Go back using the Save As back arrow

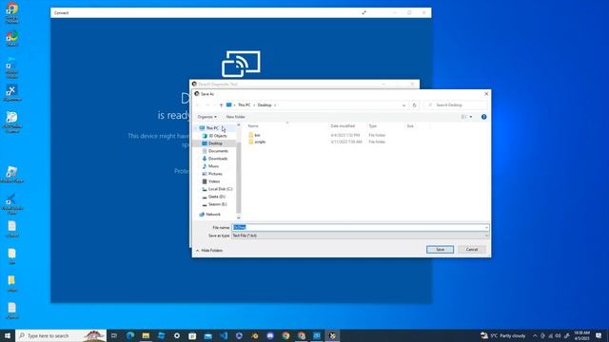(x=198, y=105)
